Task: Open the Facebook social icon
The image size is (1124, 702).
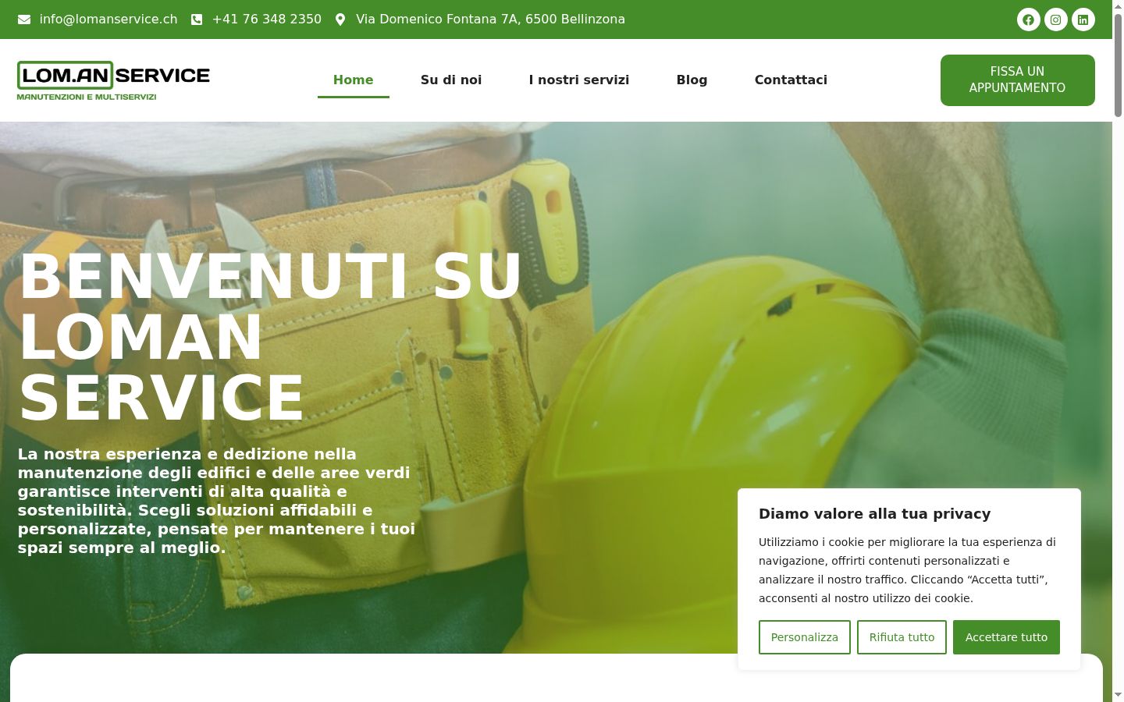Action: point(1028,19)
